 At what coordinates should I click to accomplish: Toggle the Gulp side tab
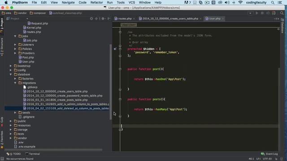click(2, 121)
